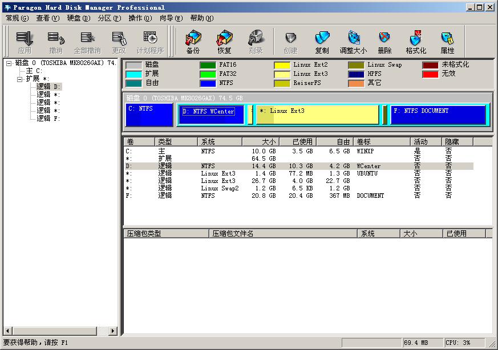Select 逻辑 D: in the disk tree
The width and height of the screenshot is (498, 350).
click(x=48, y=87)
